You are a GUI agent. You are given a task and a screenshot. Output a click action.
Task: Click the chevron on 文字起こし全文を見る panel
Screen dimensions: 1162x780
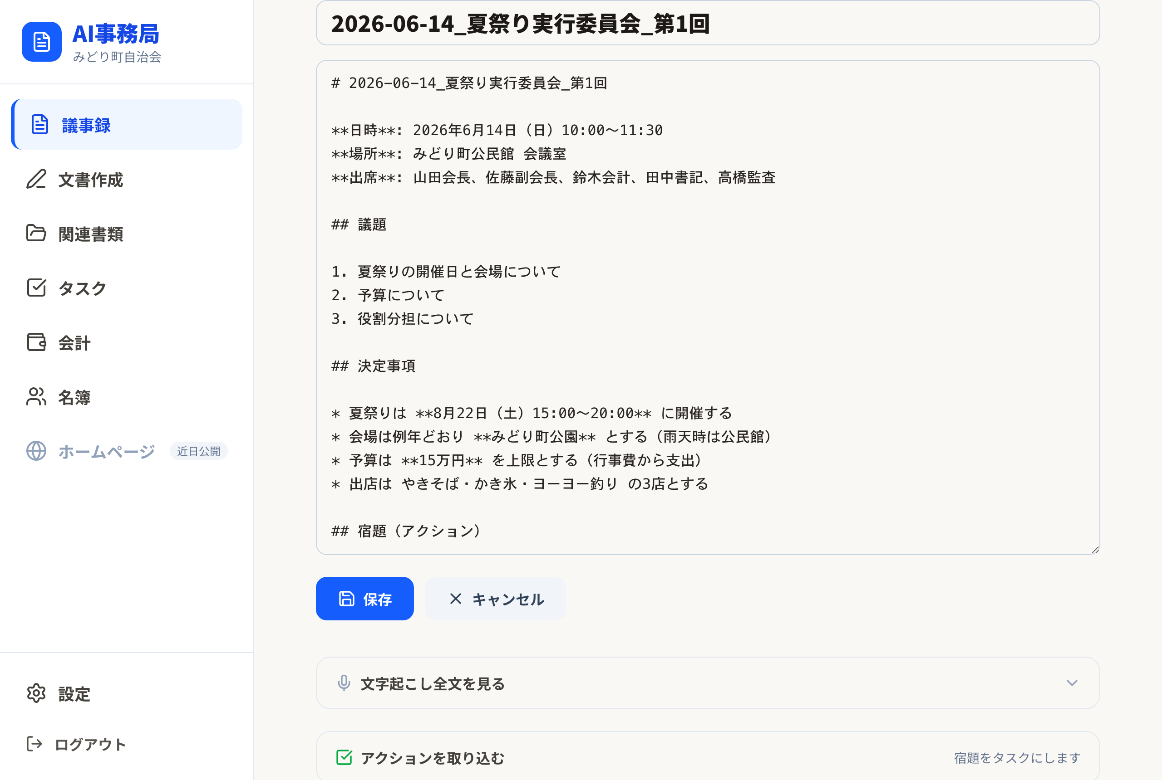pos(1072,683)
